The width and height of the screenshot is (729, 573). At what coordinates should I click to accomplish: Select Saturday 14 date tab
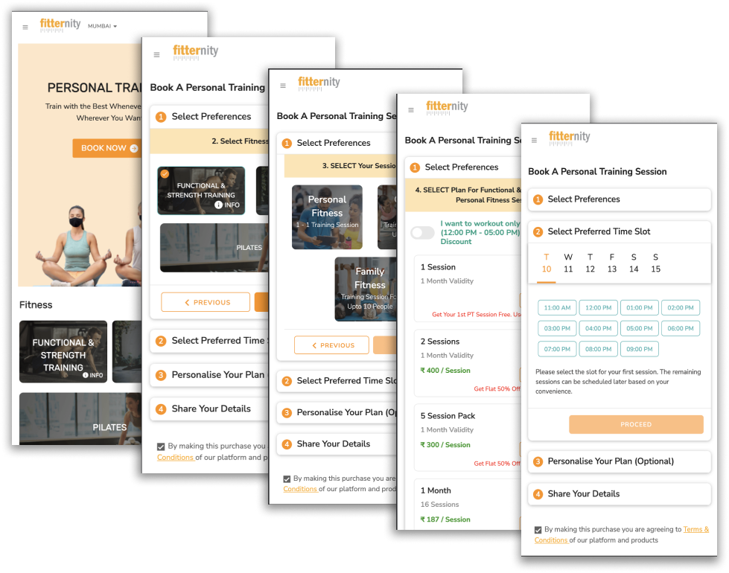[634, 263]
